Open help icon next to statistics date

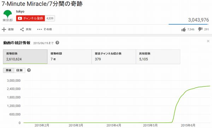tap(57, 43)
